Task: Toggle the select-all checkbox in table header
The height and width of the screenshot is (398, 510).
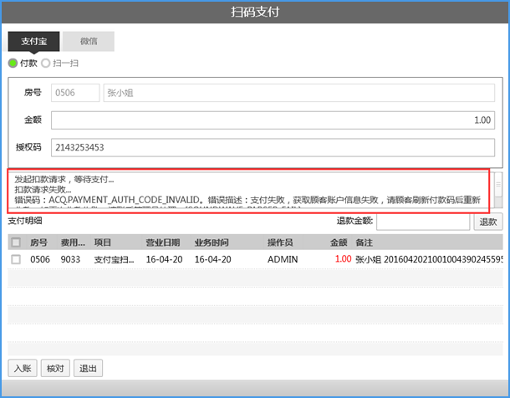Action: click(16, 242)
